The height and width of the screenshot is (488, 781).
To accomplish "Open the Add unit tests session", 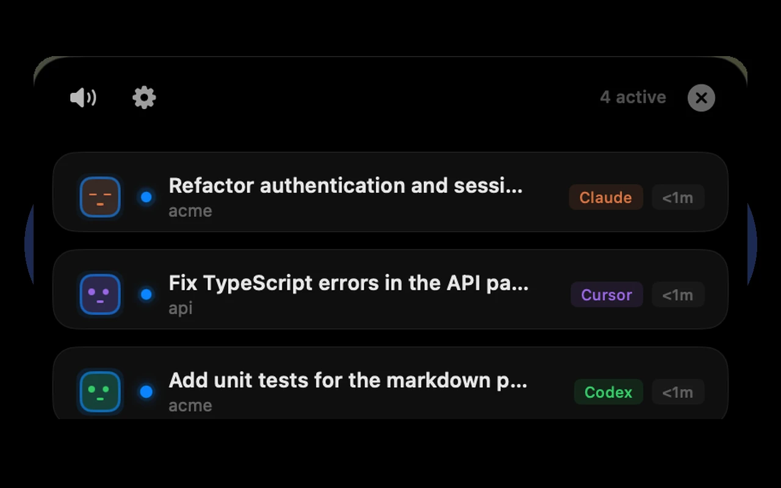I will pyautogui.click(x=390, y=383).
